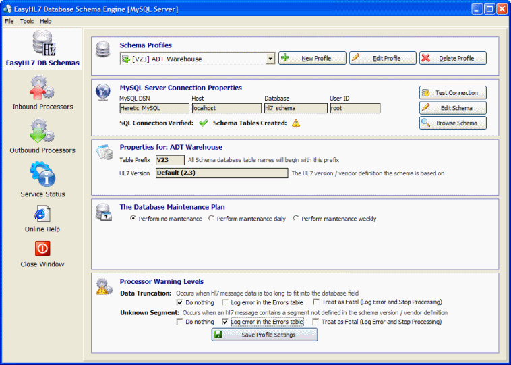The height and width of the screenshot is (365, 511).
Task: Click the red Close Window icon
Action: pos(42,249)
